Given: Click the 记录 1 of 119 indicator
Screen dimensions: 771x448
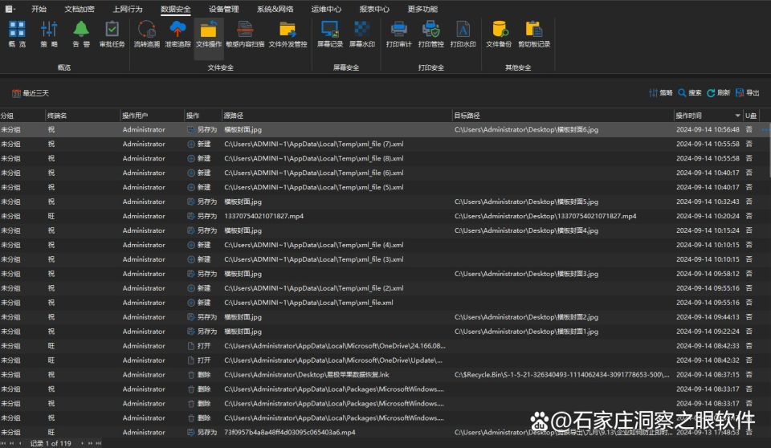Looking at the screenshot, I should 51,443.
